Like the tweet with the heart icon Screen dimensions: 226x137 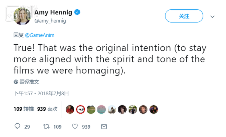click(x=75, y=126)
